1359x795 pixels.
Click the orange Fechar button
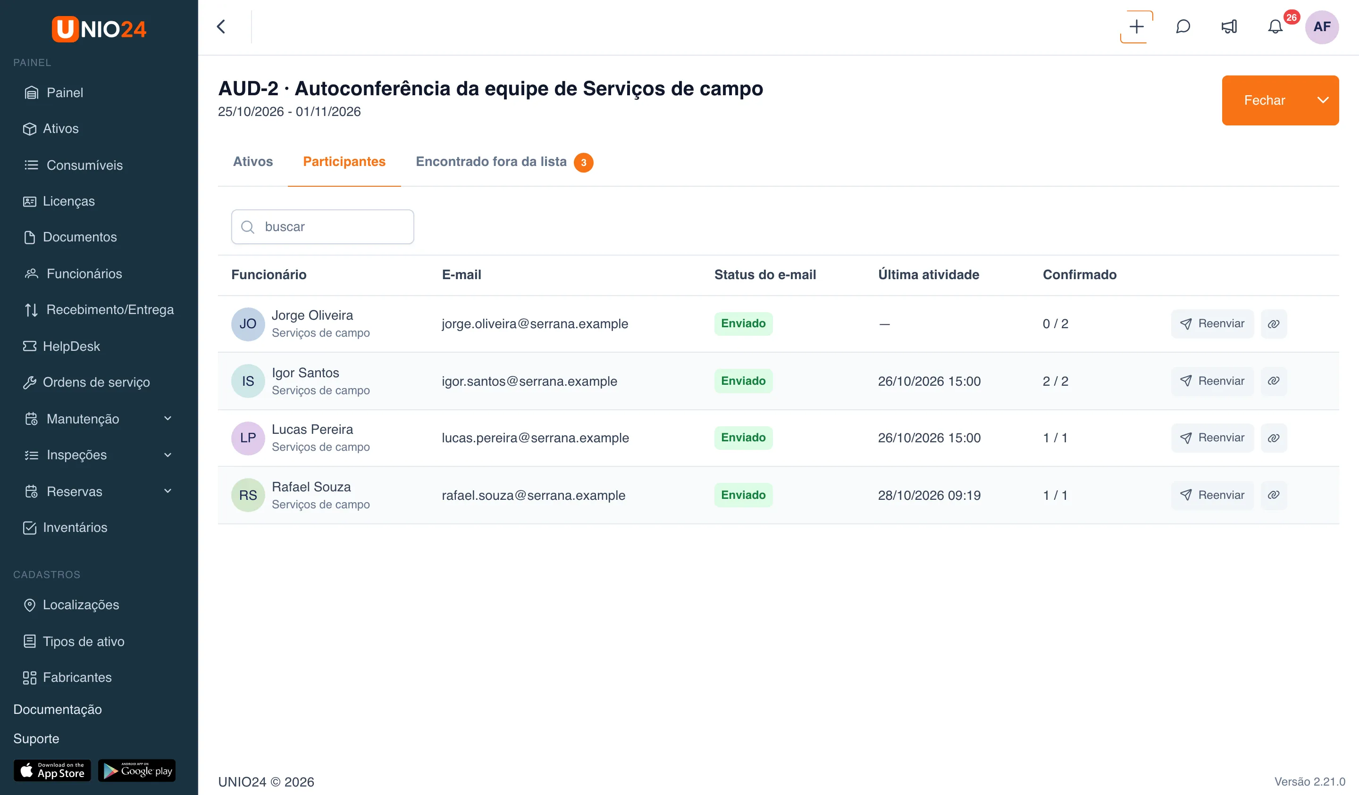pos(1264,100)
